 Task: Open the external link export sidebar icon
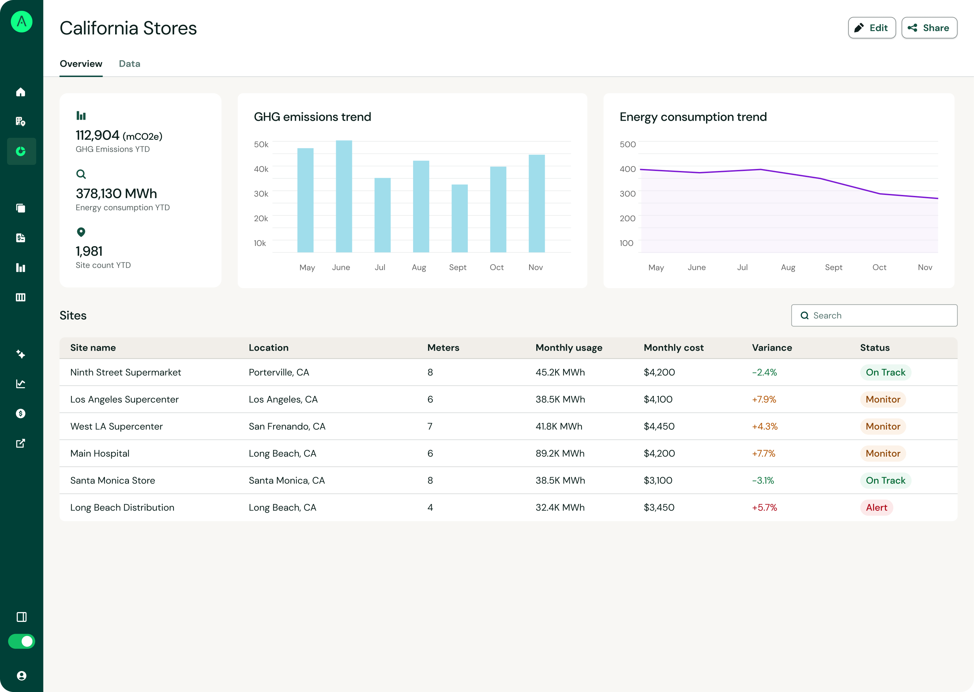tap(21, 443)
